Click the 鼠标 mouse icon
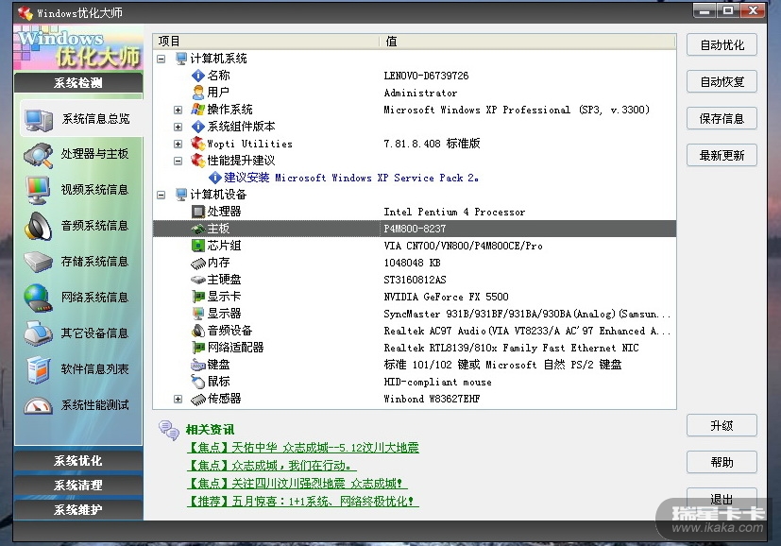Image resolution: width=781 pixels, height=546 pixels. pyautogui.click(x=198, y=382)
